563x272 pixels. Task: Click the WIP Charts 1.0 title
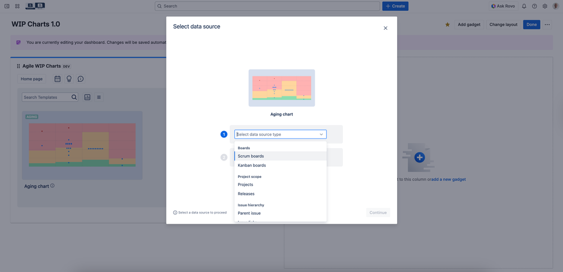(x=36, y=24)
